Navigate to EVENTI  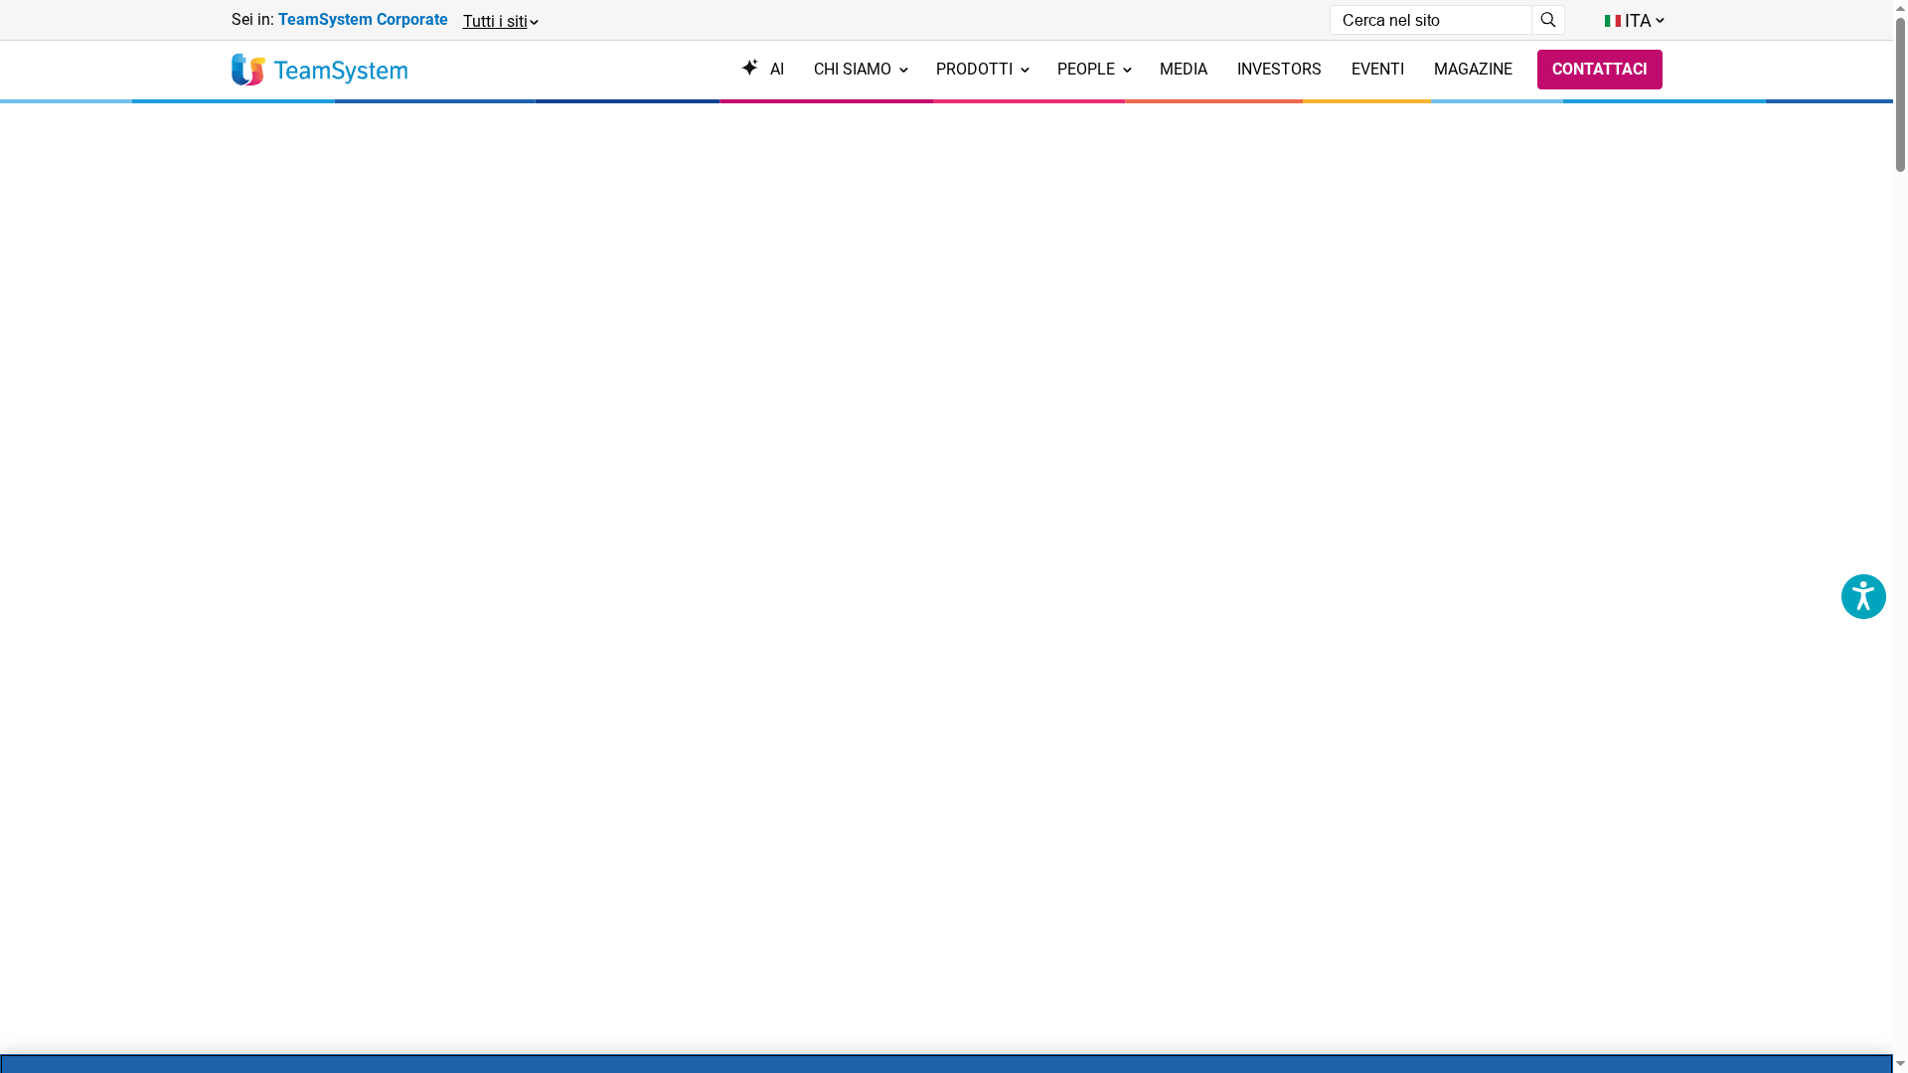[1376, 70]
